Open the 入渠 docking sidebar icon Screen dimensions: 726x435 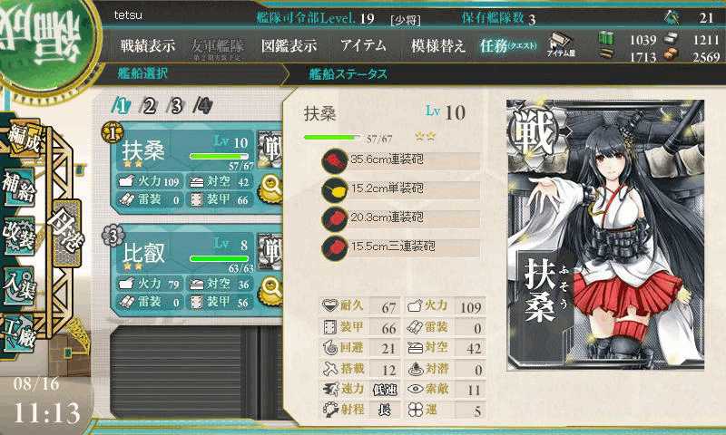tap(19, 285)
